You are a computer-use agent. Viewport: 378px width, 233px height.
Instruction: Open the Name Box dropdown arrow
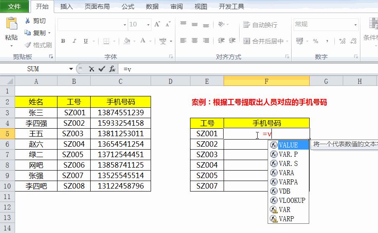[x=71, y=69]
